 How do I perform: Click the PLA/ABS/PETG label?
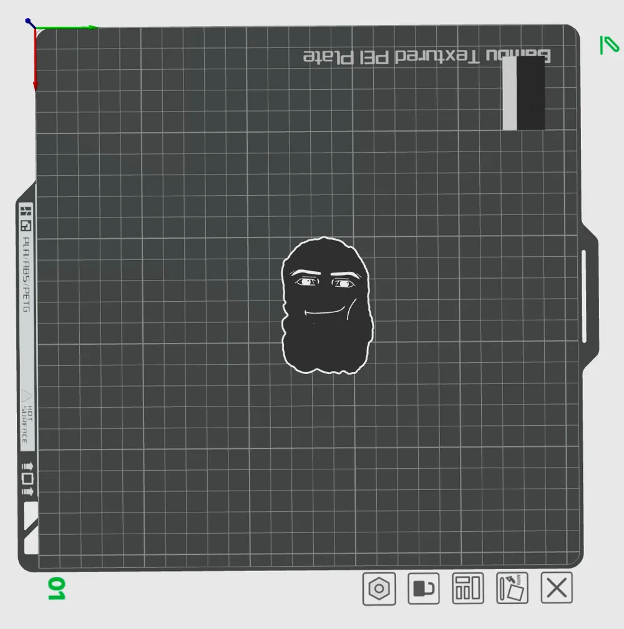point(26,274)
